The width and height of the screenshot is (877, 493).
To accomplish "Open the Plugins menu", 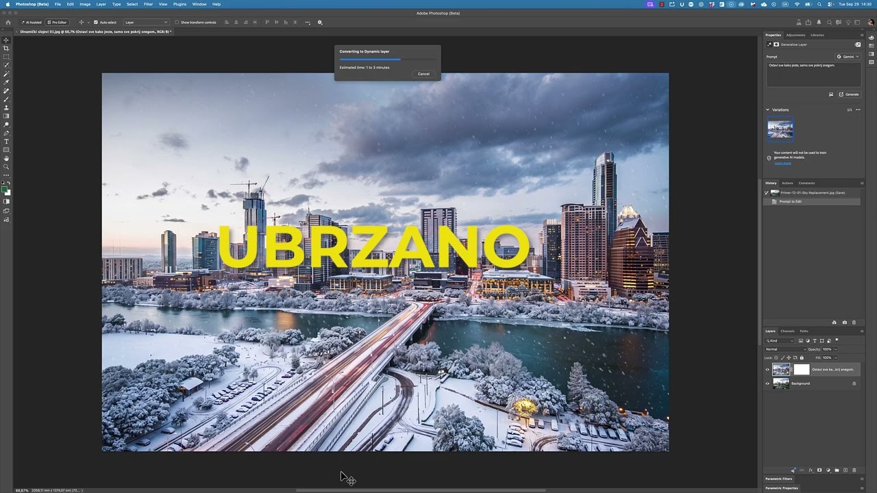I will pyautogui.click(x=180, y=4).
